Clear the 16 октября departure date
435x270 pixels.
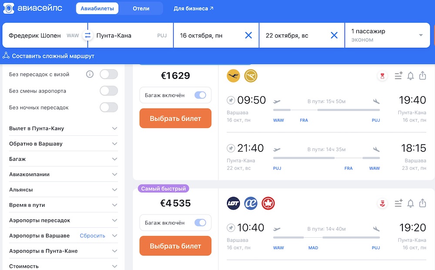[248, 35]
